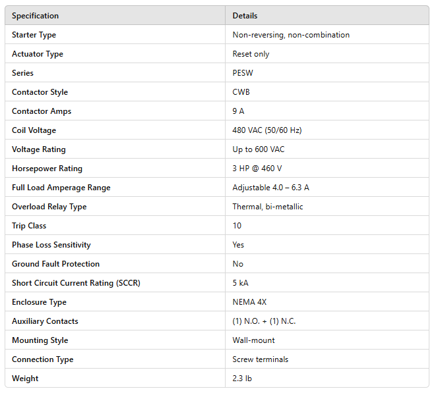This screenshot has height=393, width=436.
Task: Click the 'Non-reversing, non-combination' cell
Action: click(291, 35)
